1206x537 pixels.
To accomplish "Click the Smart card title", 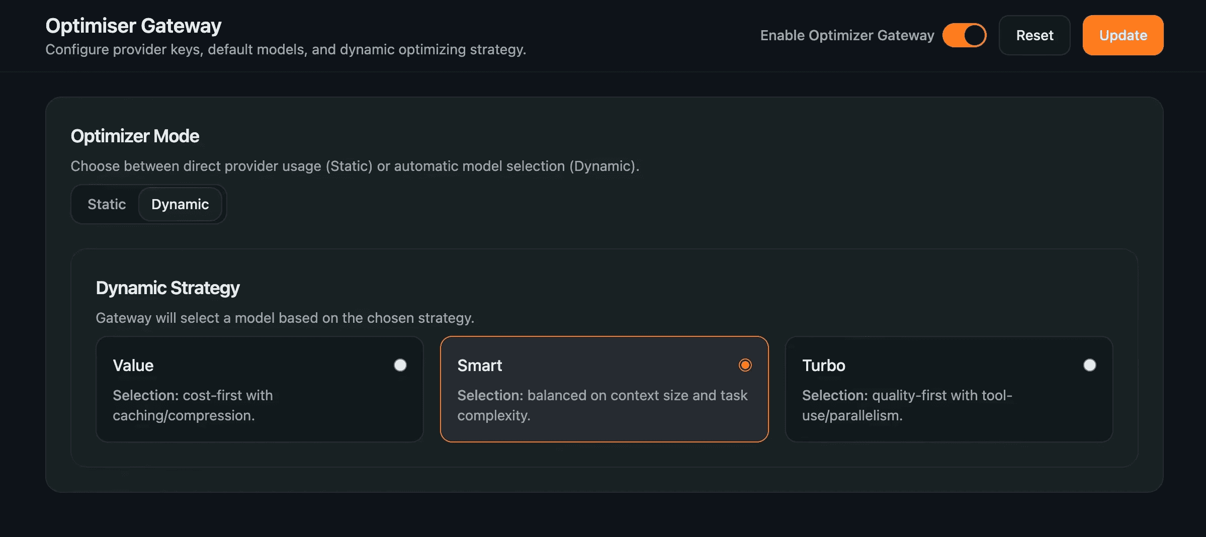I will pyautogui.click(x=479, y=366).
